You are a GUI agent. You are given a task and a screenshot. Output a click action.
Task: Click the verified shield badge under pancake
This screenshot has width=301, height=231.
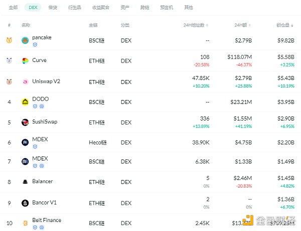(35, 44)
